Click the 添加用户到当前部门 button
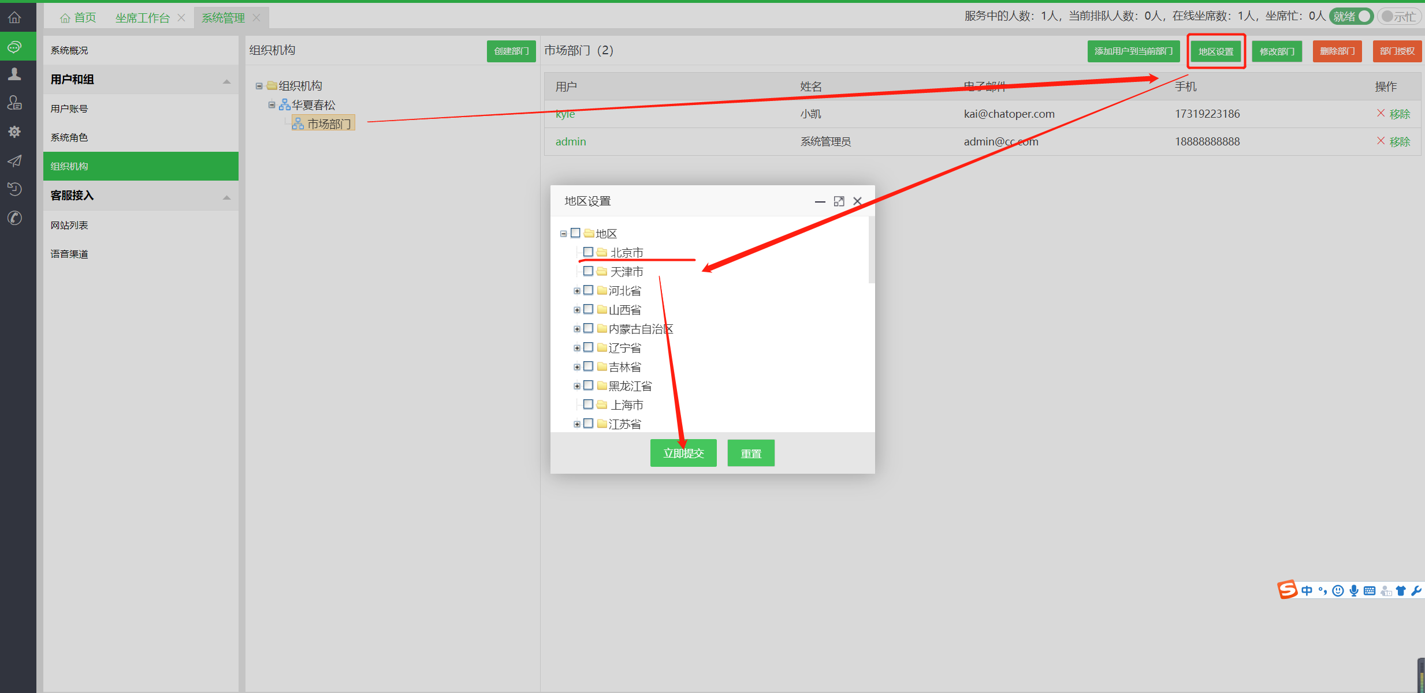The height and width of the screenshot is (693, 1425). coord(1133,51)
